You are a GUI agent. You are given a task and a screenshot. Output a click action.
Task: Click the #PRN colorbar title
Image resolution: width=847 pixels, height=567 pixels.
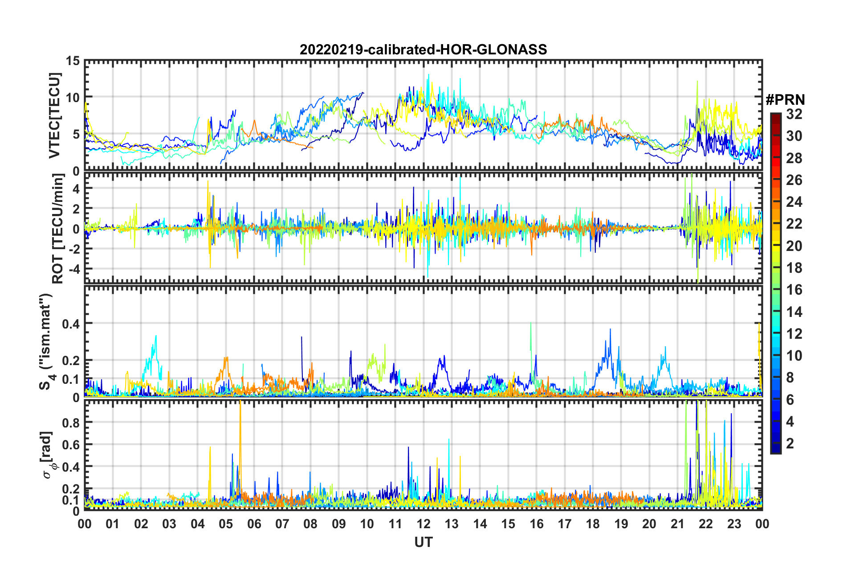pos(785,100)
